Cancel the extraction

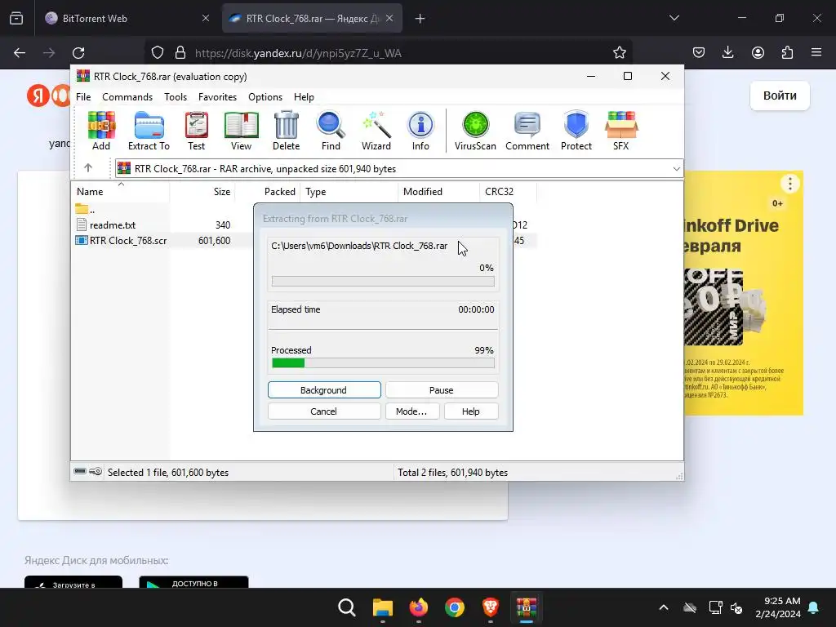pos(324,411)
